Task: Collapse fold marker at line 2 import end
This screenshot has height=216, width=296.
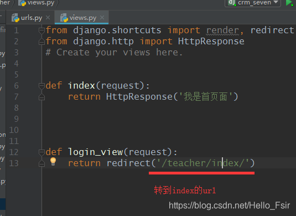Action: click(x=41, y=42)
